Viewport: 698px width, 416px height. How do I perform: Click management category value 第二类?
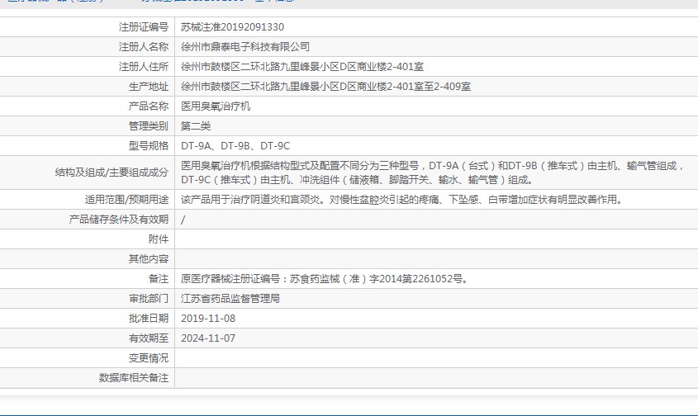pos(196,126)
